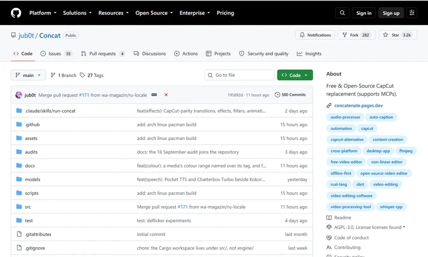Click the ellipsis commit message expander

[x=154, y=95]
